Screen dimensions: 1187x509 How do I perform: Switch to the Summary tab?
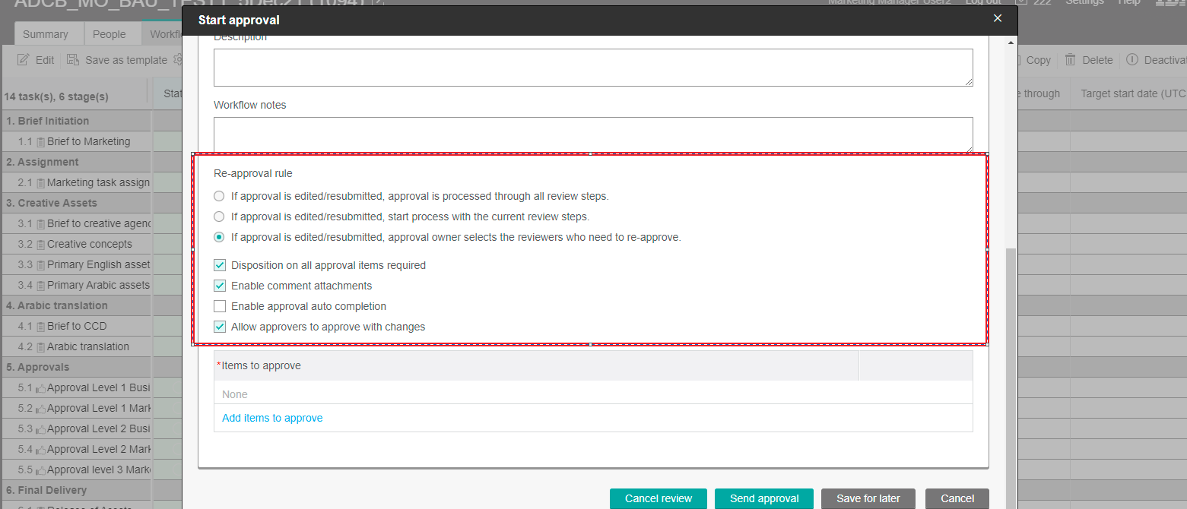tap(45, 34)
